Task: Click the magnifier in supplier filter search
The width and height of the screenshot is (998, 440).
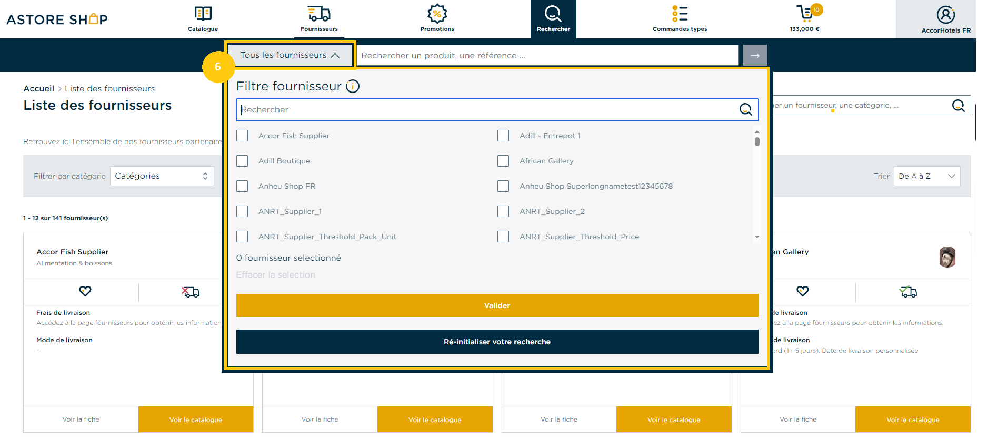Action: (x=745, y=109)
